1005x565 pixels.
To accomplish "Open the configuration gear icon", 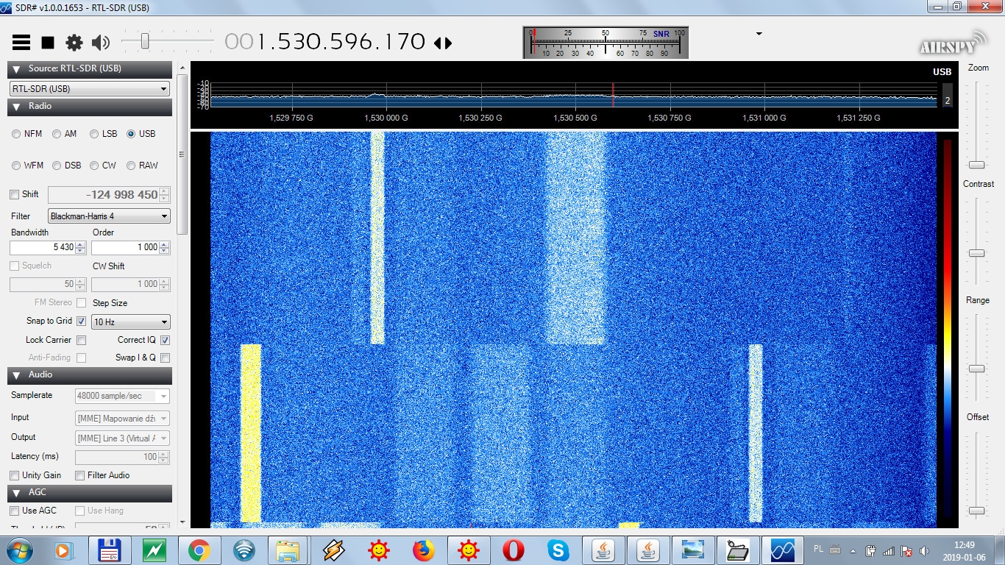I will (x=74, y=43).
